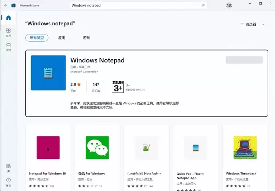This screenshot has height=191, width=275.
Task: Open the Notepad For Windows 10 thumbnail
Action: tap(48, 147)
